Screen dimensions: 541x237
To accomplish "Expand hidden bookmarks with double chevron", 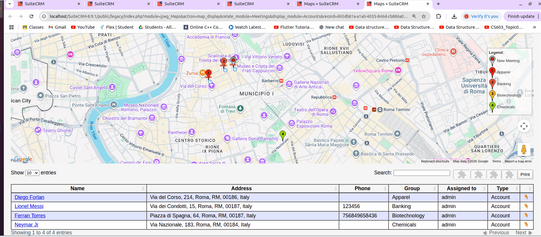I will [x=534, y=27].
